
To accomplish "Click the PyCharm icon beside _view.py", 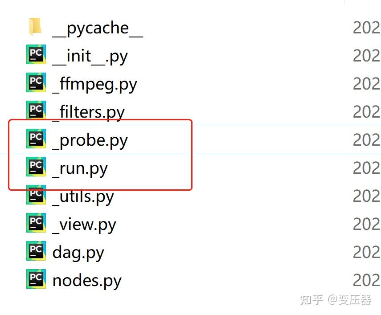I will pyautogui.click(x=36, y=223).
